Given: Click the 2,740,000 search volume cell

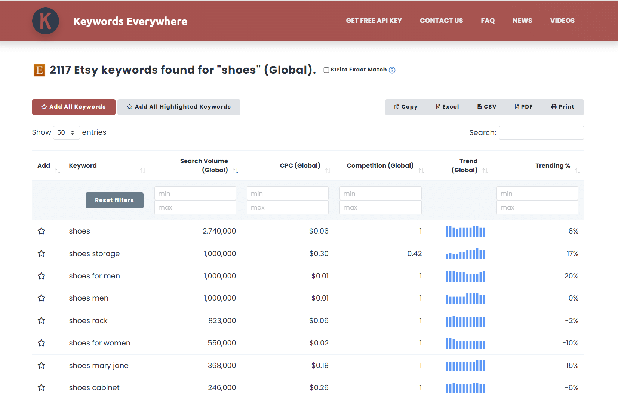Looking at the screenshot, I should pos(219,231).
